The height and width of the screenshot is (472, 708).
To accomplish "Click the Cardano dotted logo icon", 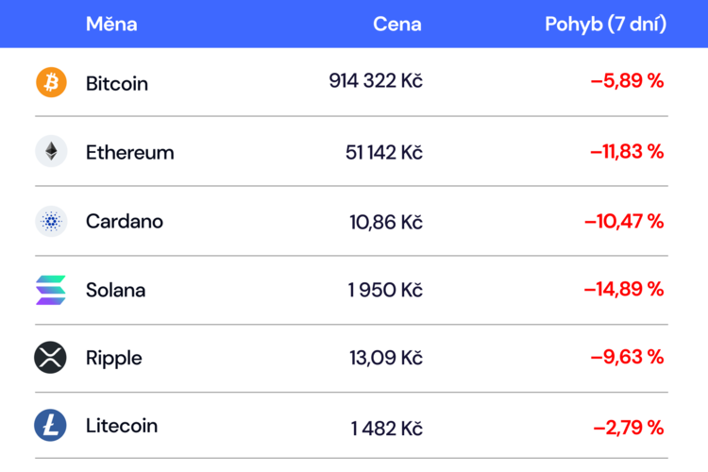I will pos(51,221).
